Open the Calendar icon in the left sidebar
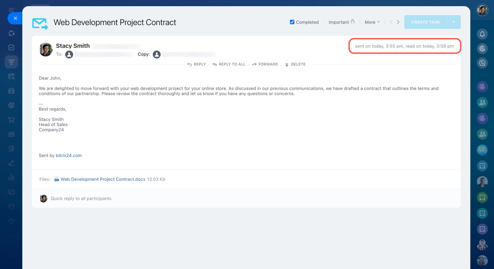The width and height of the screenshot is (494, 269). click(x=11, y=76)
